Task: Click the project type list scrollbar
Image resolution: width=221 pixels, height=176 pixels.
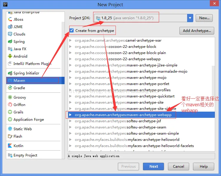Action: tap(63, 90)
